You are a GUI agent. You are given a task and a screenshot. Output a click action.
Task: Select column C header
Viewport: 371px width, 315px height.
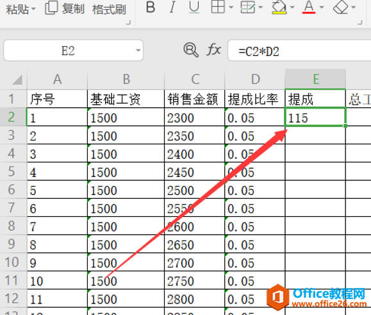[195, 80]
